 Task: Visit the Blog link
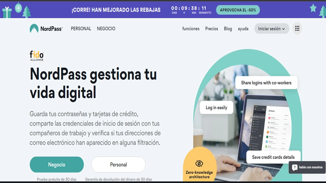tap(228, 29)
